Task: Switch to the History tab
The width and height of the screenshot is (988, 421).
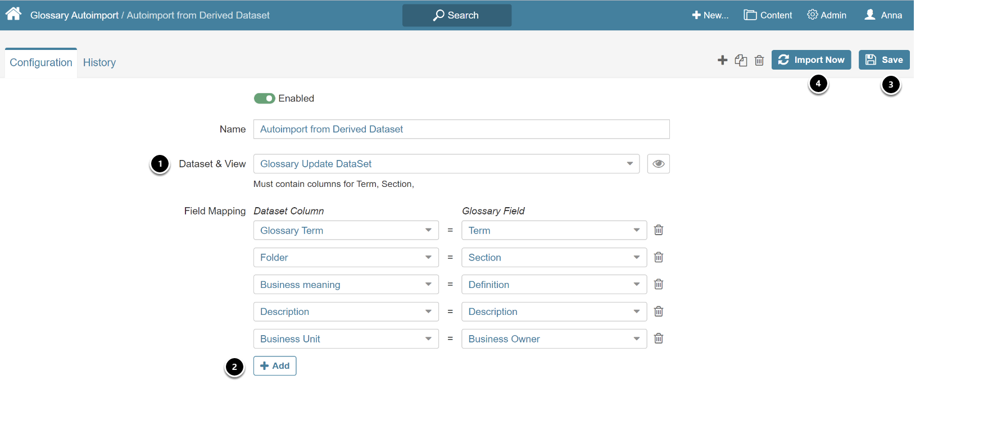Action: click(99, 63)
